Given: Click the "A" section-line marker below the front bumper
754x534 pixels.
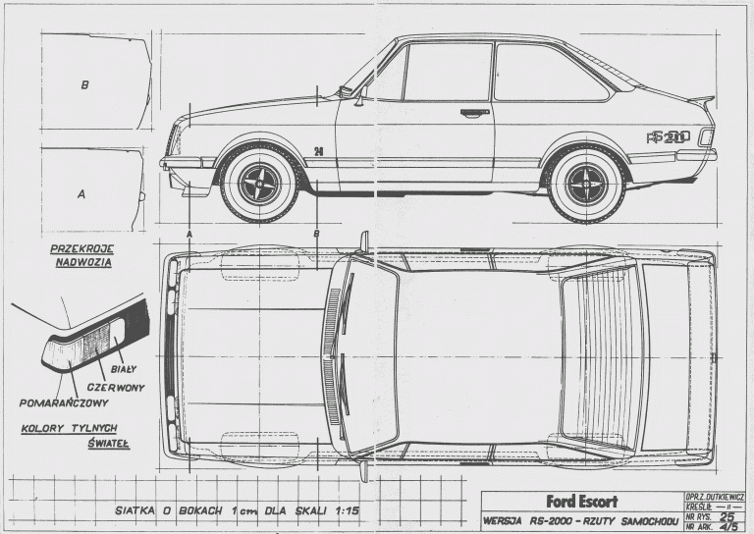Looking at the screenshot, I should tap(189, 234).
